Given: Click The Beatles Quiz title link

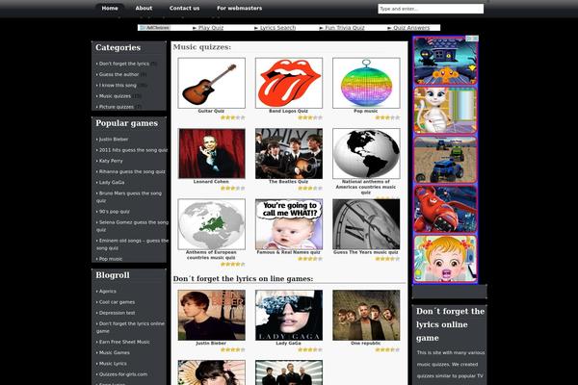Looking at the screenshot, I should tap(288, 182).
